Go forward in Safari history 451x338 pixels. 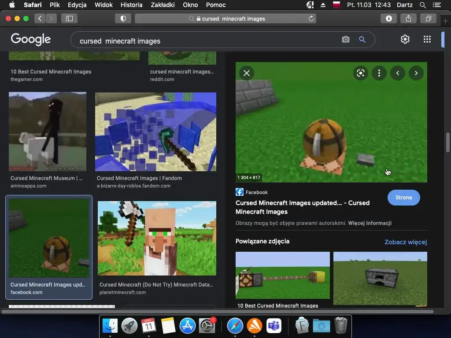tap(51, 18)
